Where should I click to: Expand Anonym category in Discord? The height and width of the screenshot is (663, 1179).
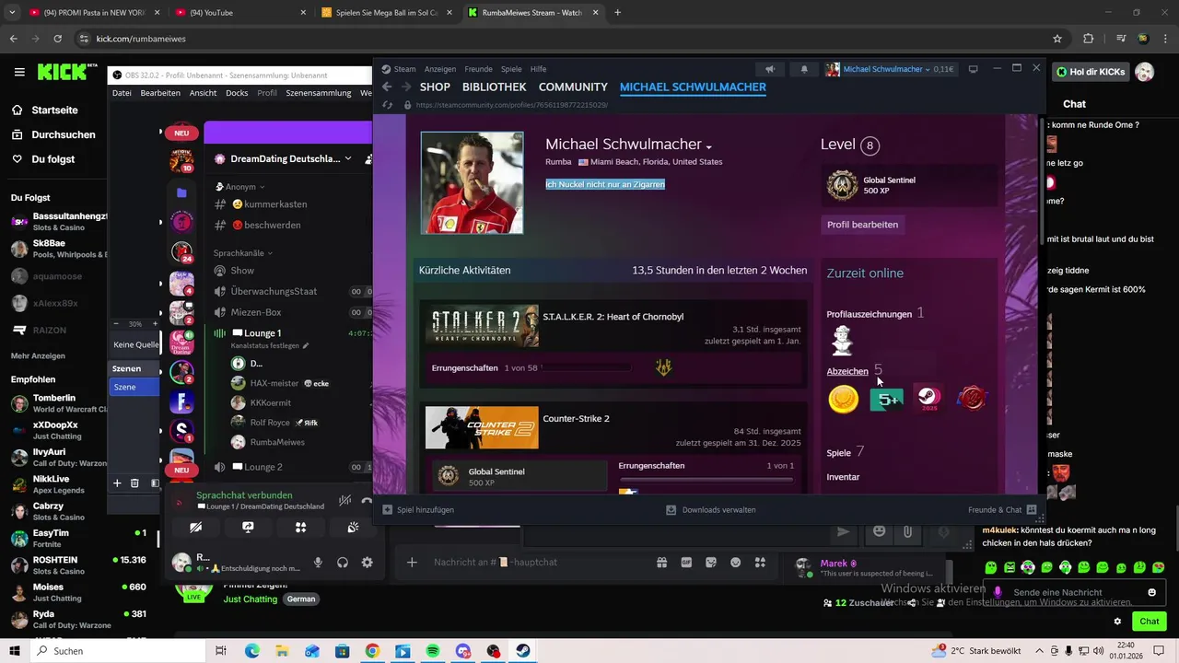click(x=239, y=186)
